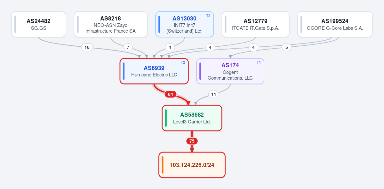This screenshot has width=384, height=189.
Task: Click the AS174 Cogent Communications node
Action: click(x=230, y=71)
